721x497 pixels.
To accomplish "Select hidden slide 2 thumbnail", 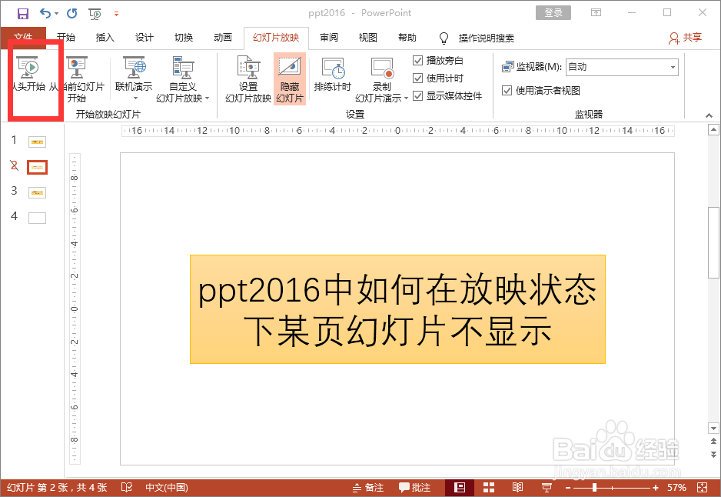I will [37, 167].
